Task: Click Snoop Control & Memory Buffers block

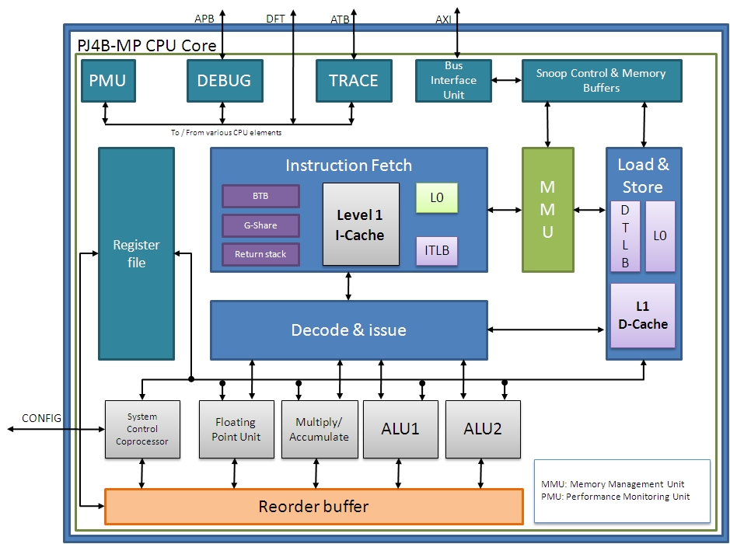Action: 601,81
